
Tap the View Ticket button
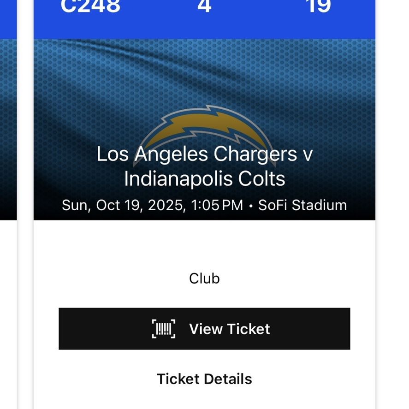(204, 329)
